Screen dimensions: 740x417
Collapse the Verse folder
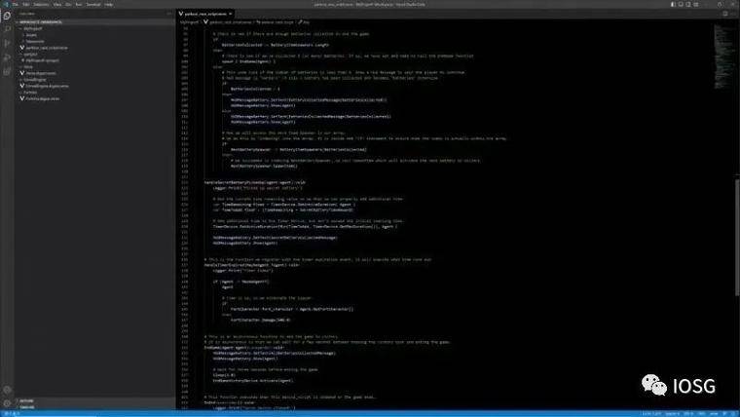94,66
